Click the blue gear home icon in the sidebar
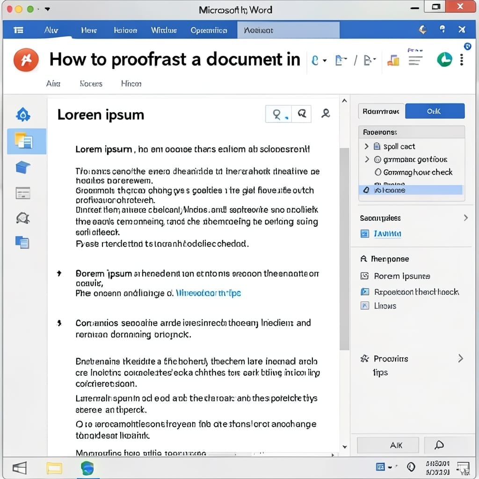479x479 pixels. (x=23, y=115)
